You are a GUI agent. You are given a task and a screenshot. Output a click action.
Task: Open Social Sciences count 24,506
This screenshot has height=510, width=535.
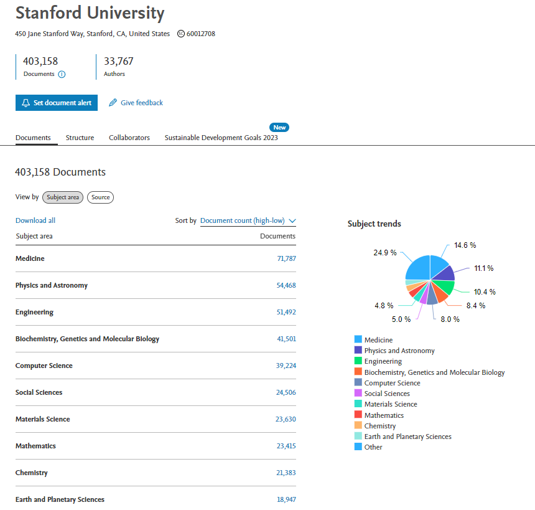pyautogui.click(x=286, y=392)
